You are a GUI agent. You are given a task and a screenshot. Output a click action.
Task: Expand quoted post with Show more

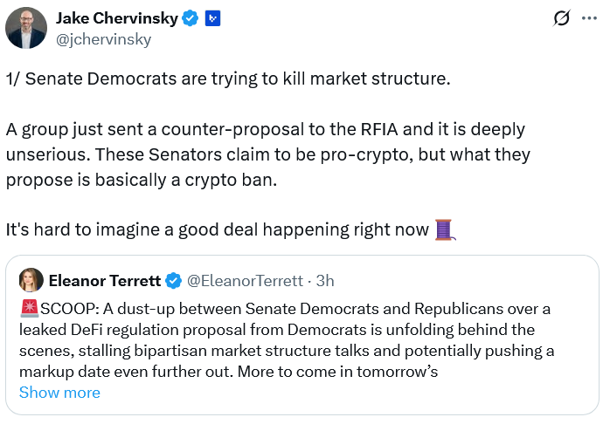59,392
